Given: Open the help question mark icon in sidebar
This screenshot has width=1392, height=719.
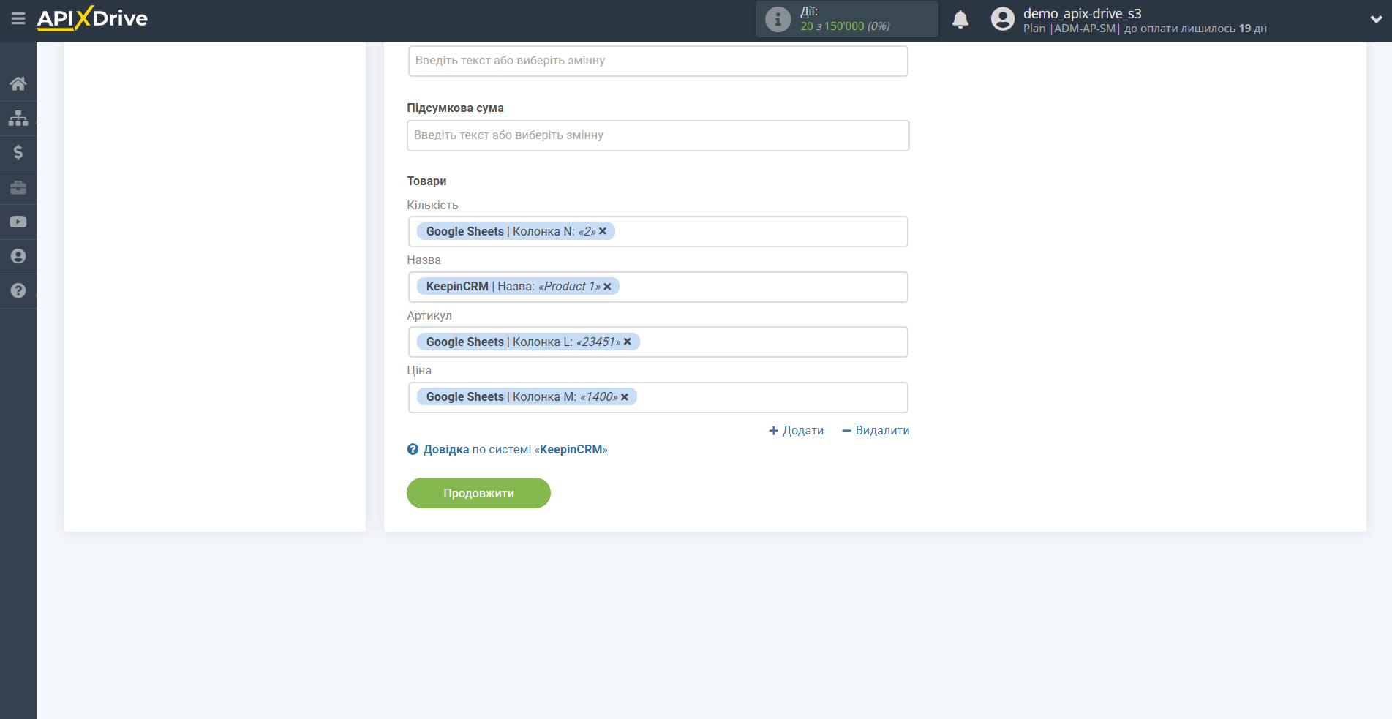Looking at the screenshot, I should 18,290.
